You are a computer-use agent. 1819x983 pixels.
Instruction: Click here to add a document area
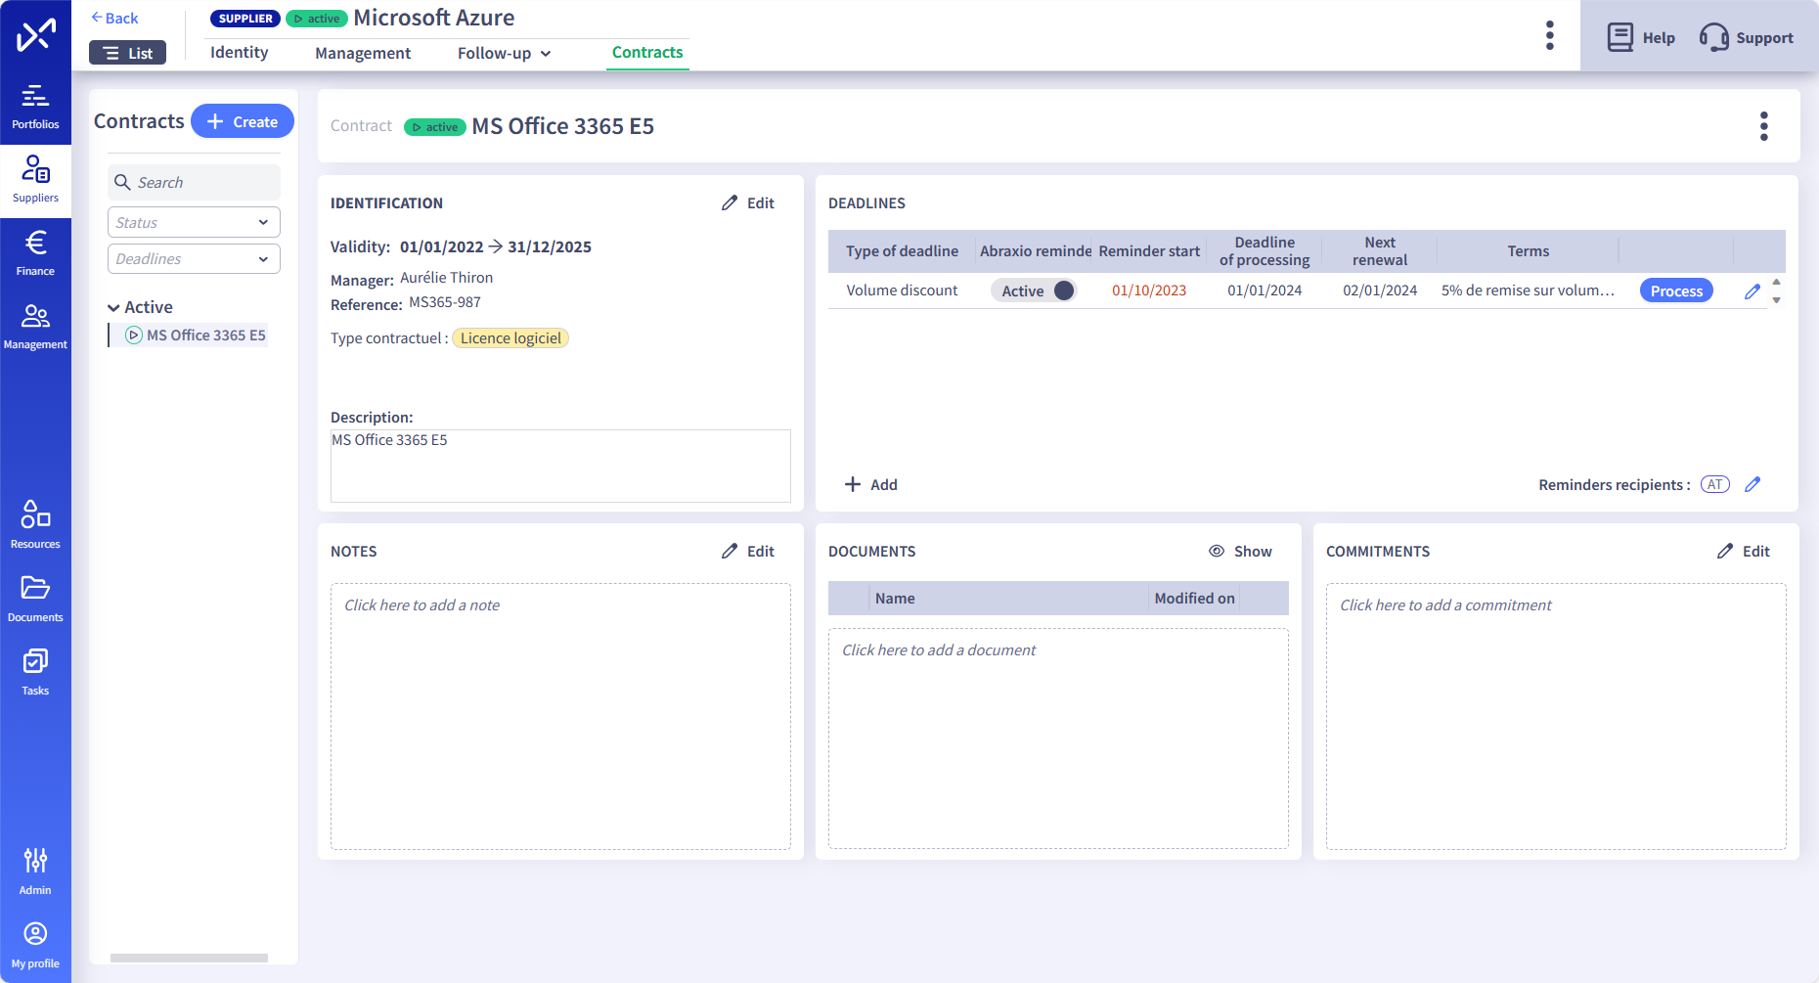pyautogui.click(x=1058, y=737)
